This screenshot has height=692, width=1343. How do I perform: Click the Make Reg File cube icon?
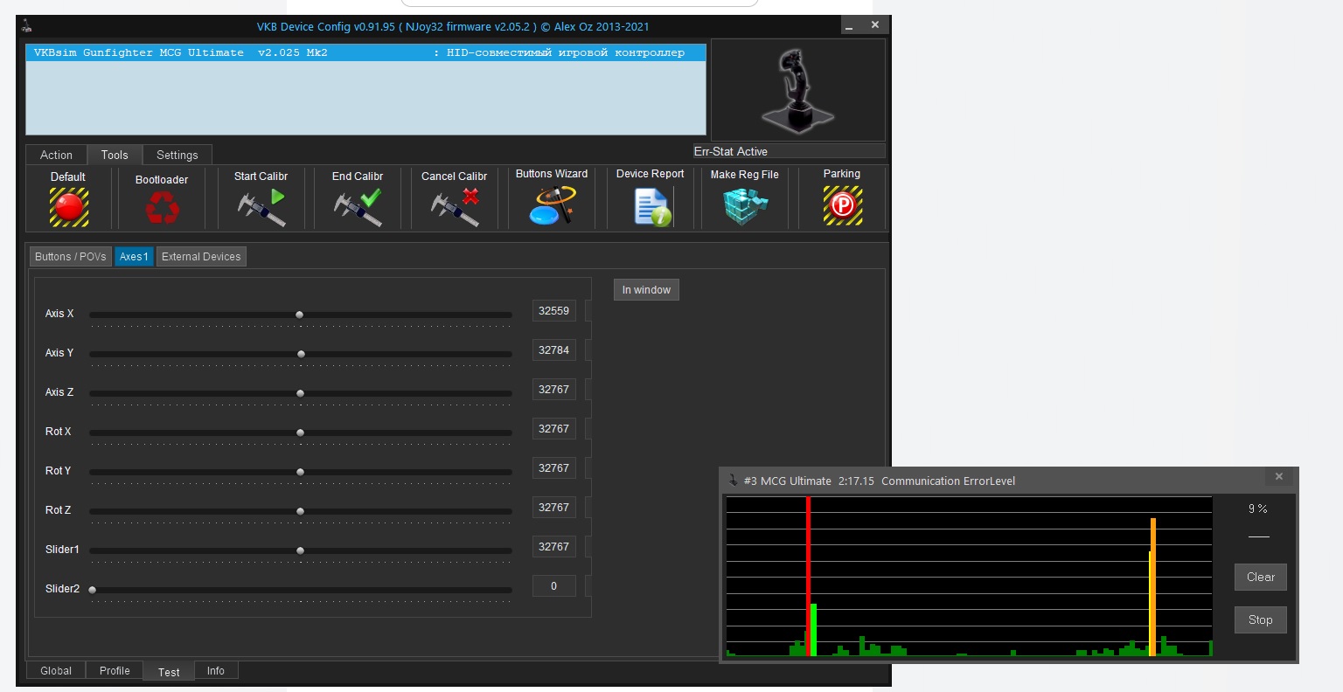(x=745, y=207)
